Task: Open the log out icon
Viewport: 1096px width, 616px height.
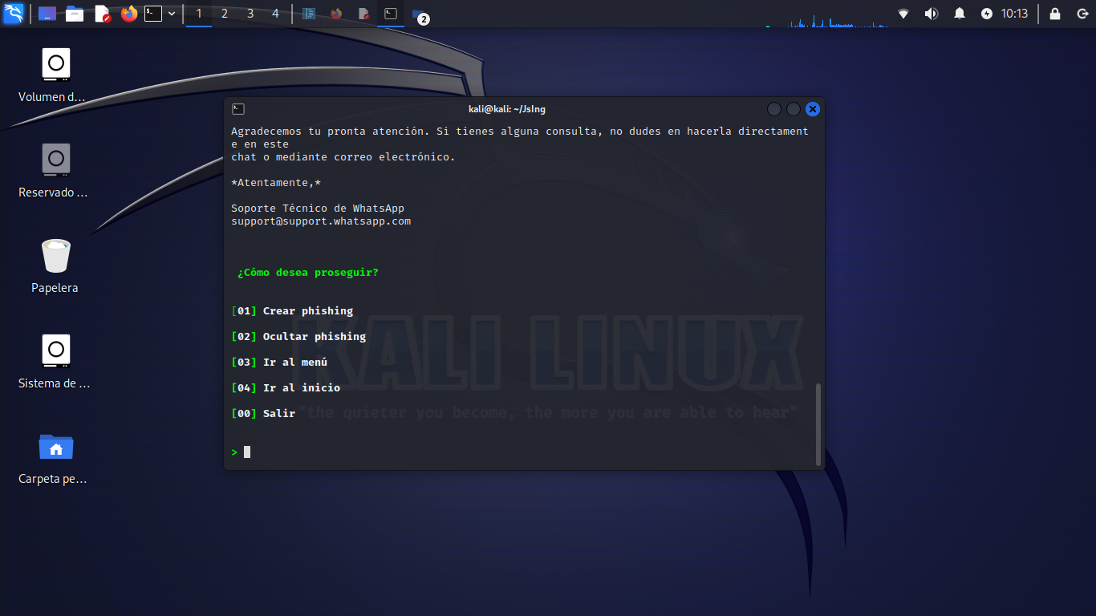Action: 1082,14
